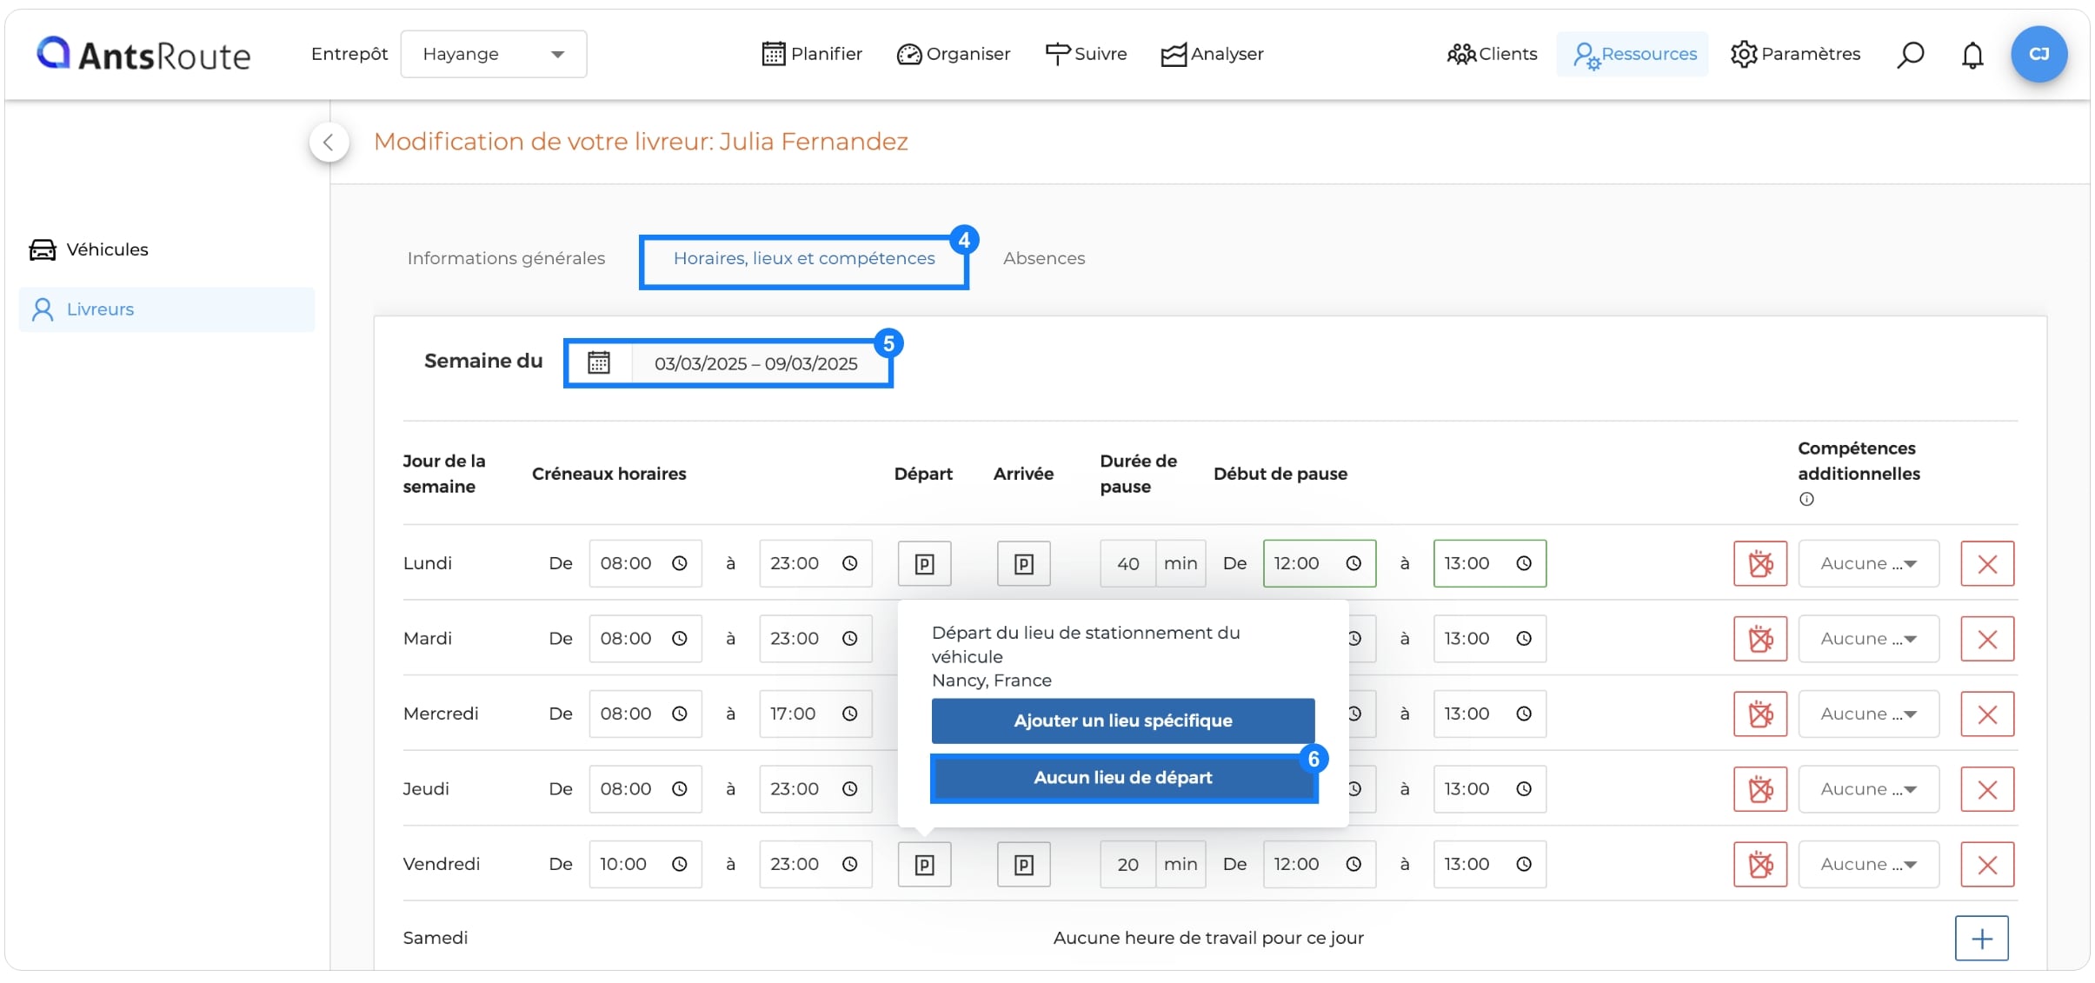Select Livreurs in the sidebar
The height and width of the screenshot is (983, 2095).
coord(167,309)
